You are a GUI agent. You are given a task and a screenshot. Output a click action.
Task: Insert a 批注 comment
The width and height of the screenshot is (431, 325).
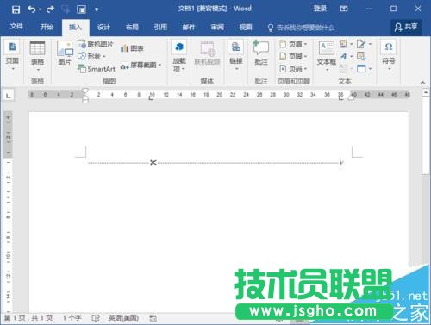261,53
